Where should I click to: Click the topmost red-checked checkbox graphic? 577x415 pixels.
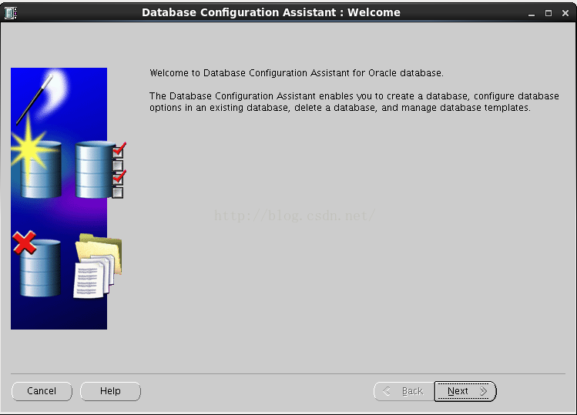[118, 151]
